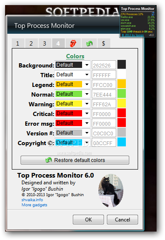Expand the Legend color dropdown
The width and height of the screenshot is (165, 240).
tap(72, 84)
